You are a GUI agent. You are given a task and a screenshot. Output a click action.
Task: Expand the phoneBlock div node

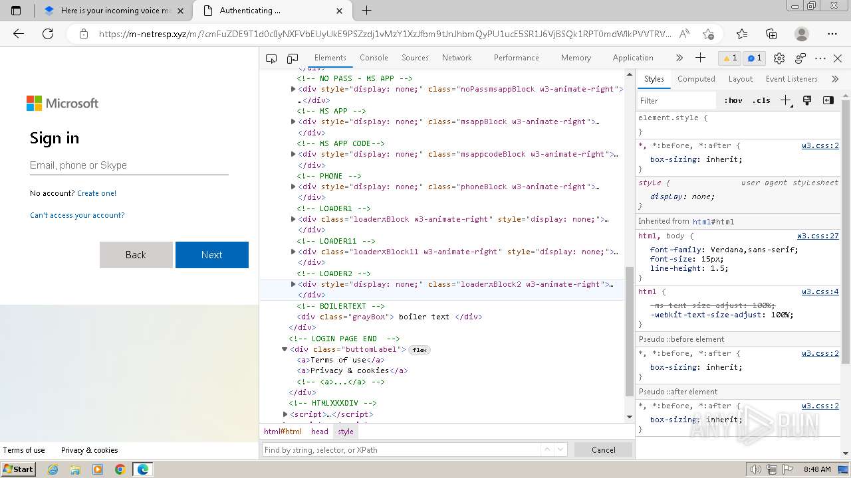click(293, 187)
